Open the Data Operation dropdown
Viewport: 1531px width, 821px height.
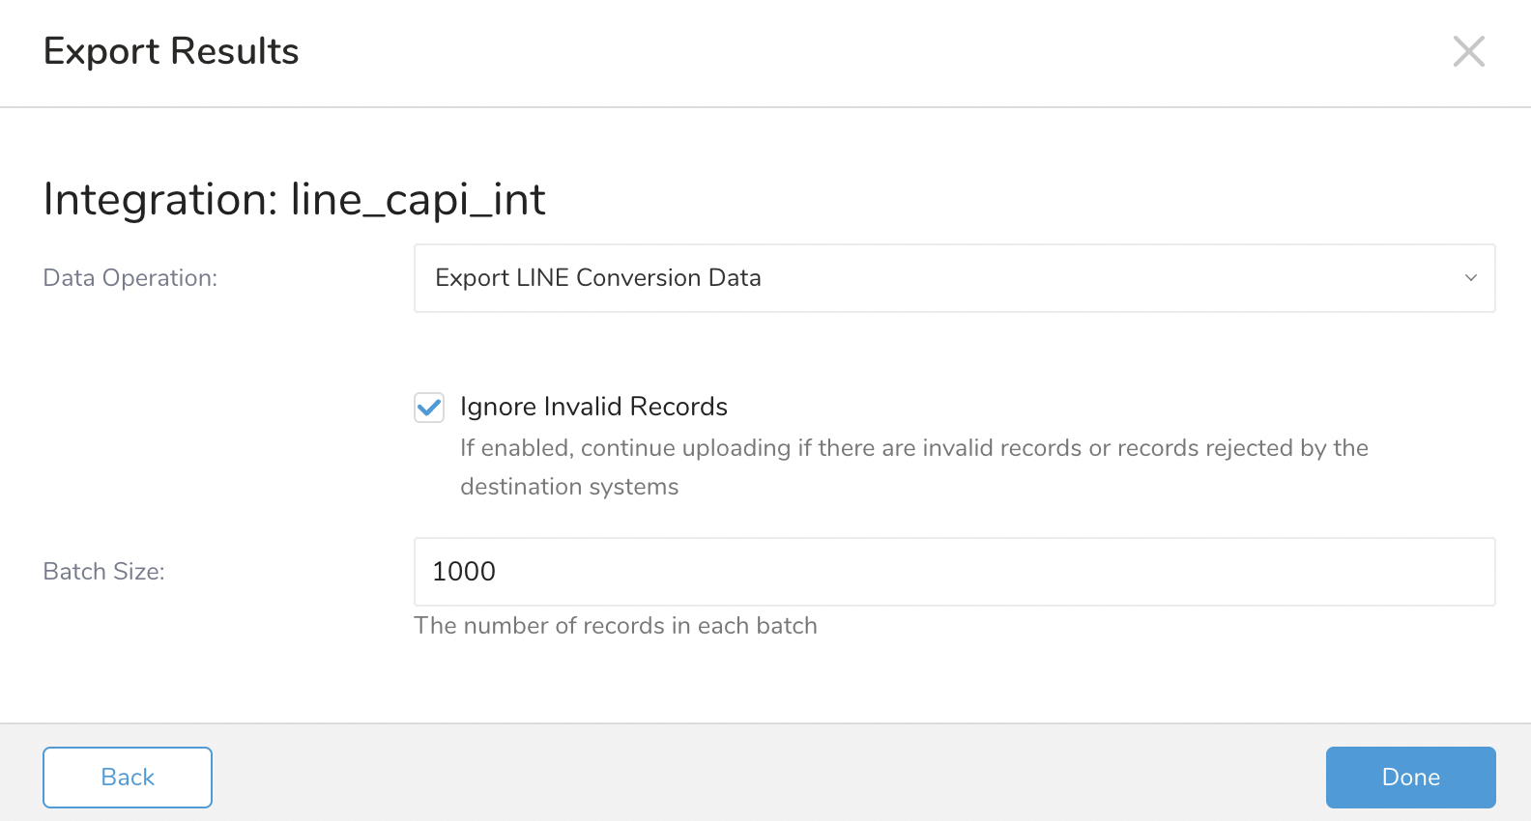953,278
